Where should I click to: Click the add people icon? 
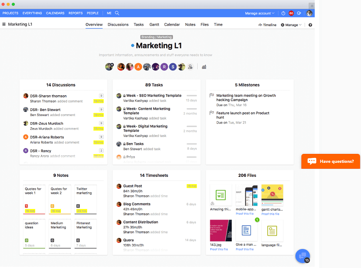[190, 67]
